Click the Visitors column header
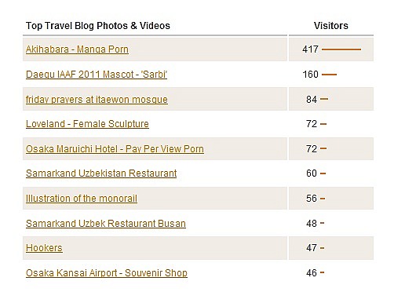394x303 pixels. point(331,26)
